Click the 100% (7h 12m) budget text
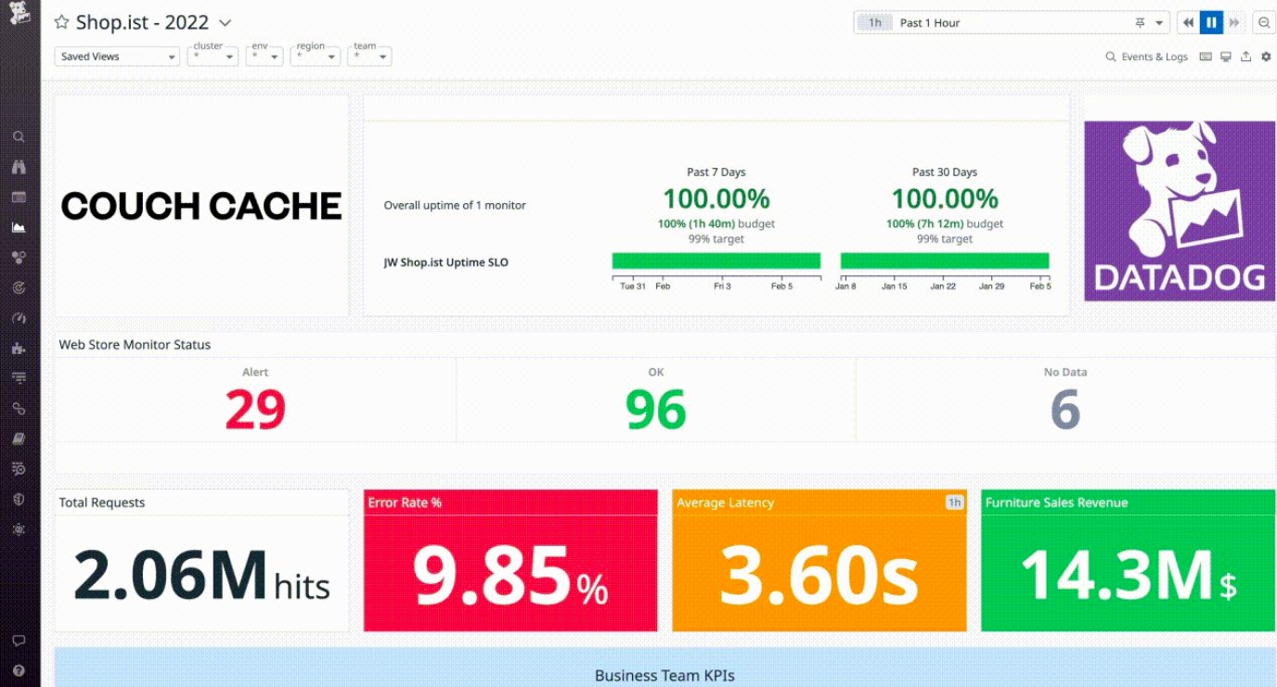 (945, 223)
